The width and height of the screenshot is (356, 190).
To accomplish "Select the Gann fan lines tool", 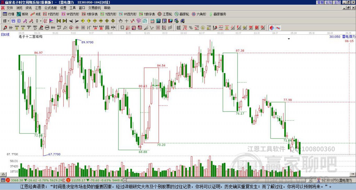I will coord(128,28).
